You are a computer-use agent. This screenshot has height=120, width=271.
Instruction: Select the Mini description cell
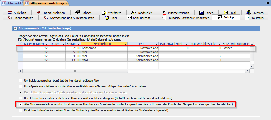coord(104,52)
